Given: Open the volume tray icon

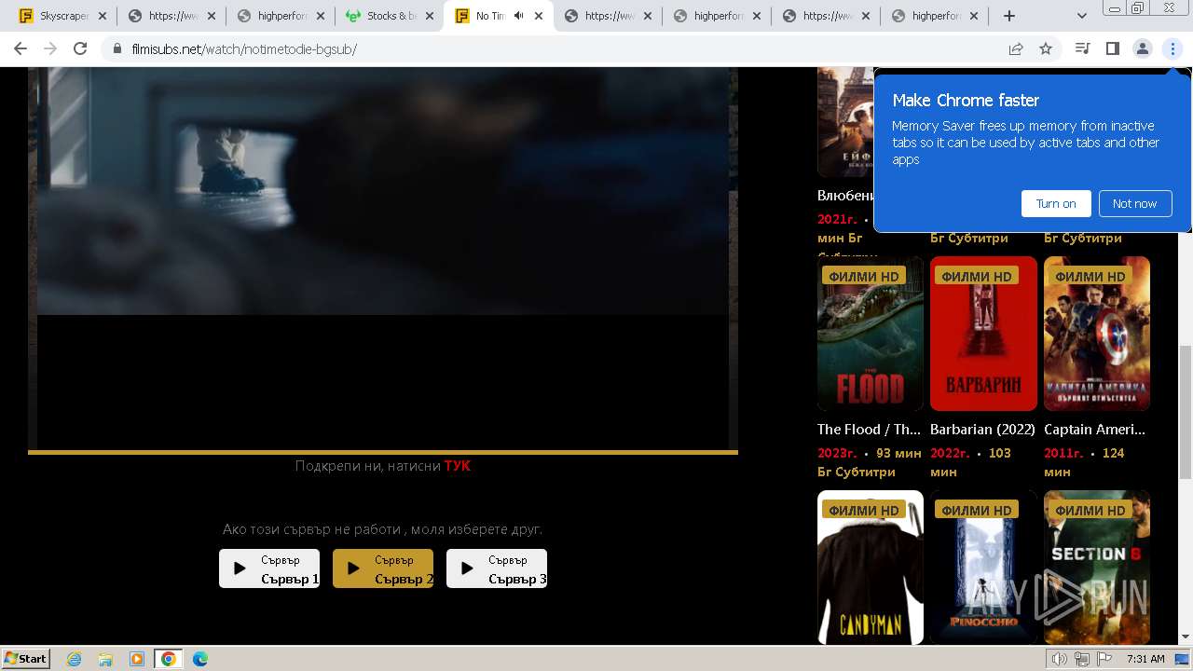Looking at the screenshot, I should [x=1059, y=659].
